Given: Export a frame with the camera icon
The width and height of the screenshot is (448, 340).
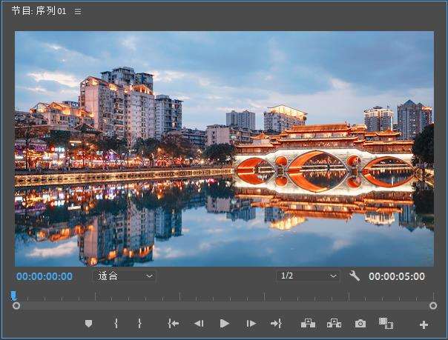Looking at the screenshot, I should click(360, 324).
